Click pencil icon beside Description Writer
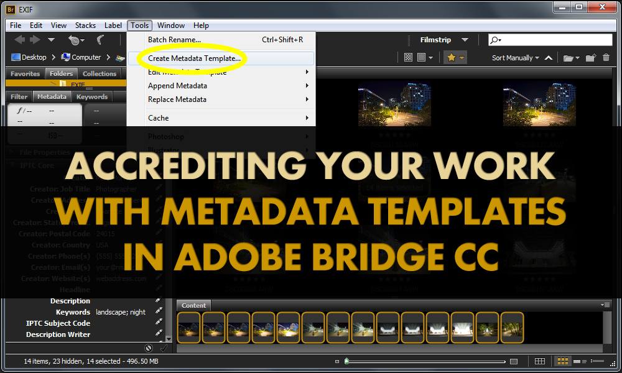 pos(158,333)
